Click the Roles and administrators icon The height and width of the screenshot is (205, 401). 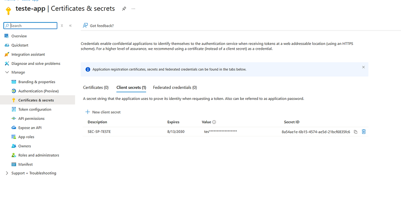14,155
